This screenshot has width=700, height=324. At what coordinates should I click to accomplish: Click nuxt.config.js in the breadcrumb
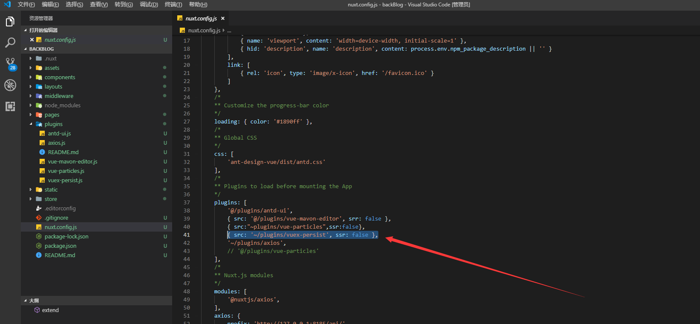pos(204,31)
